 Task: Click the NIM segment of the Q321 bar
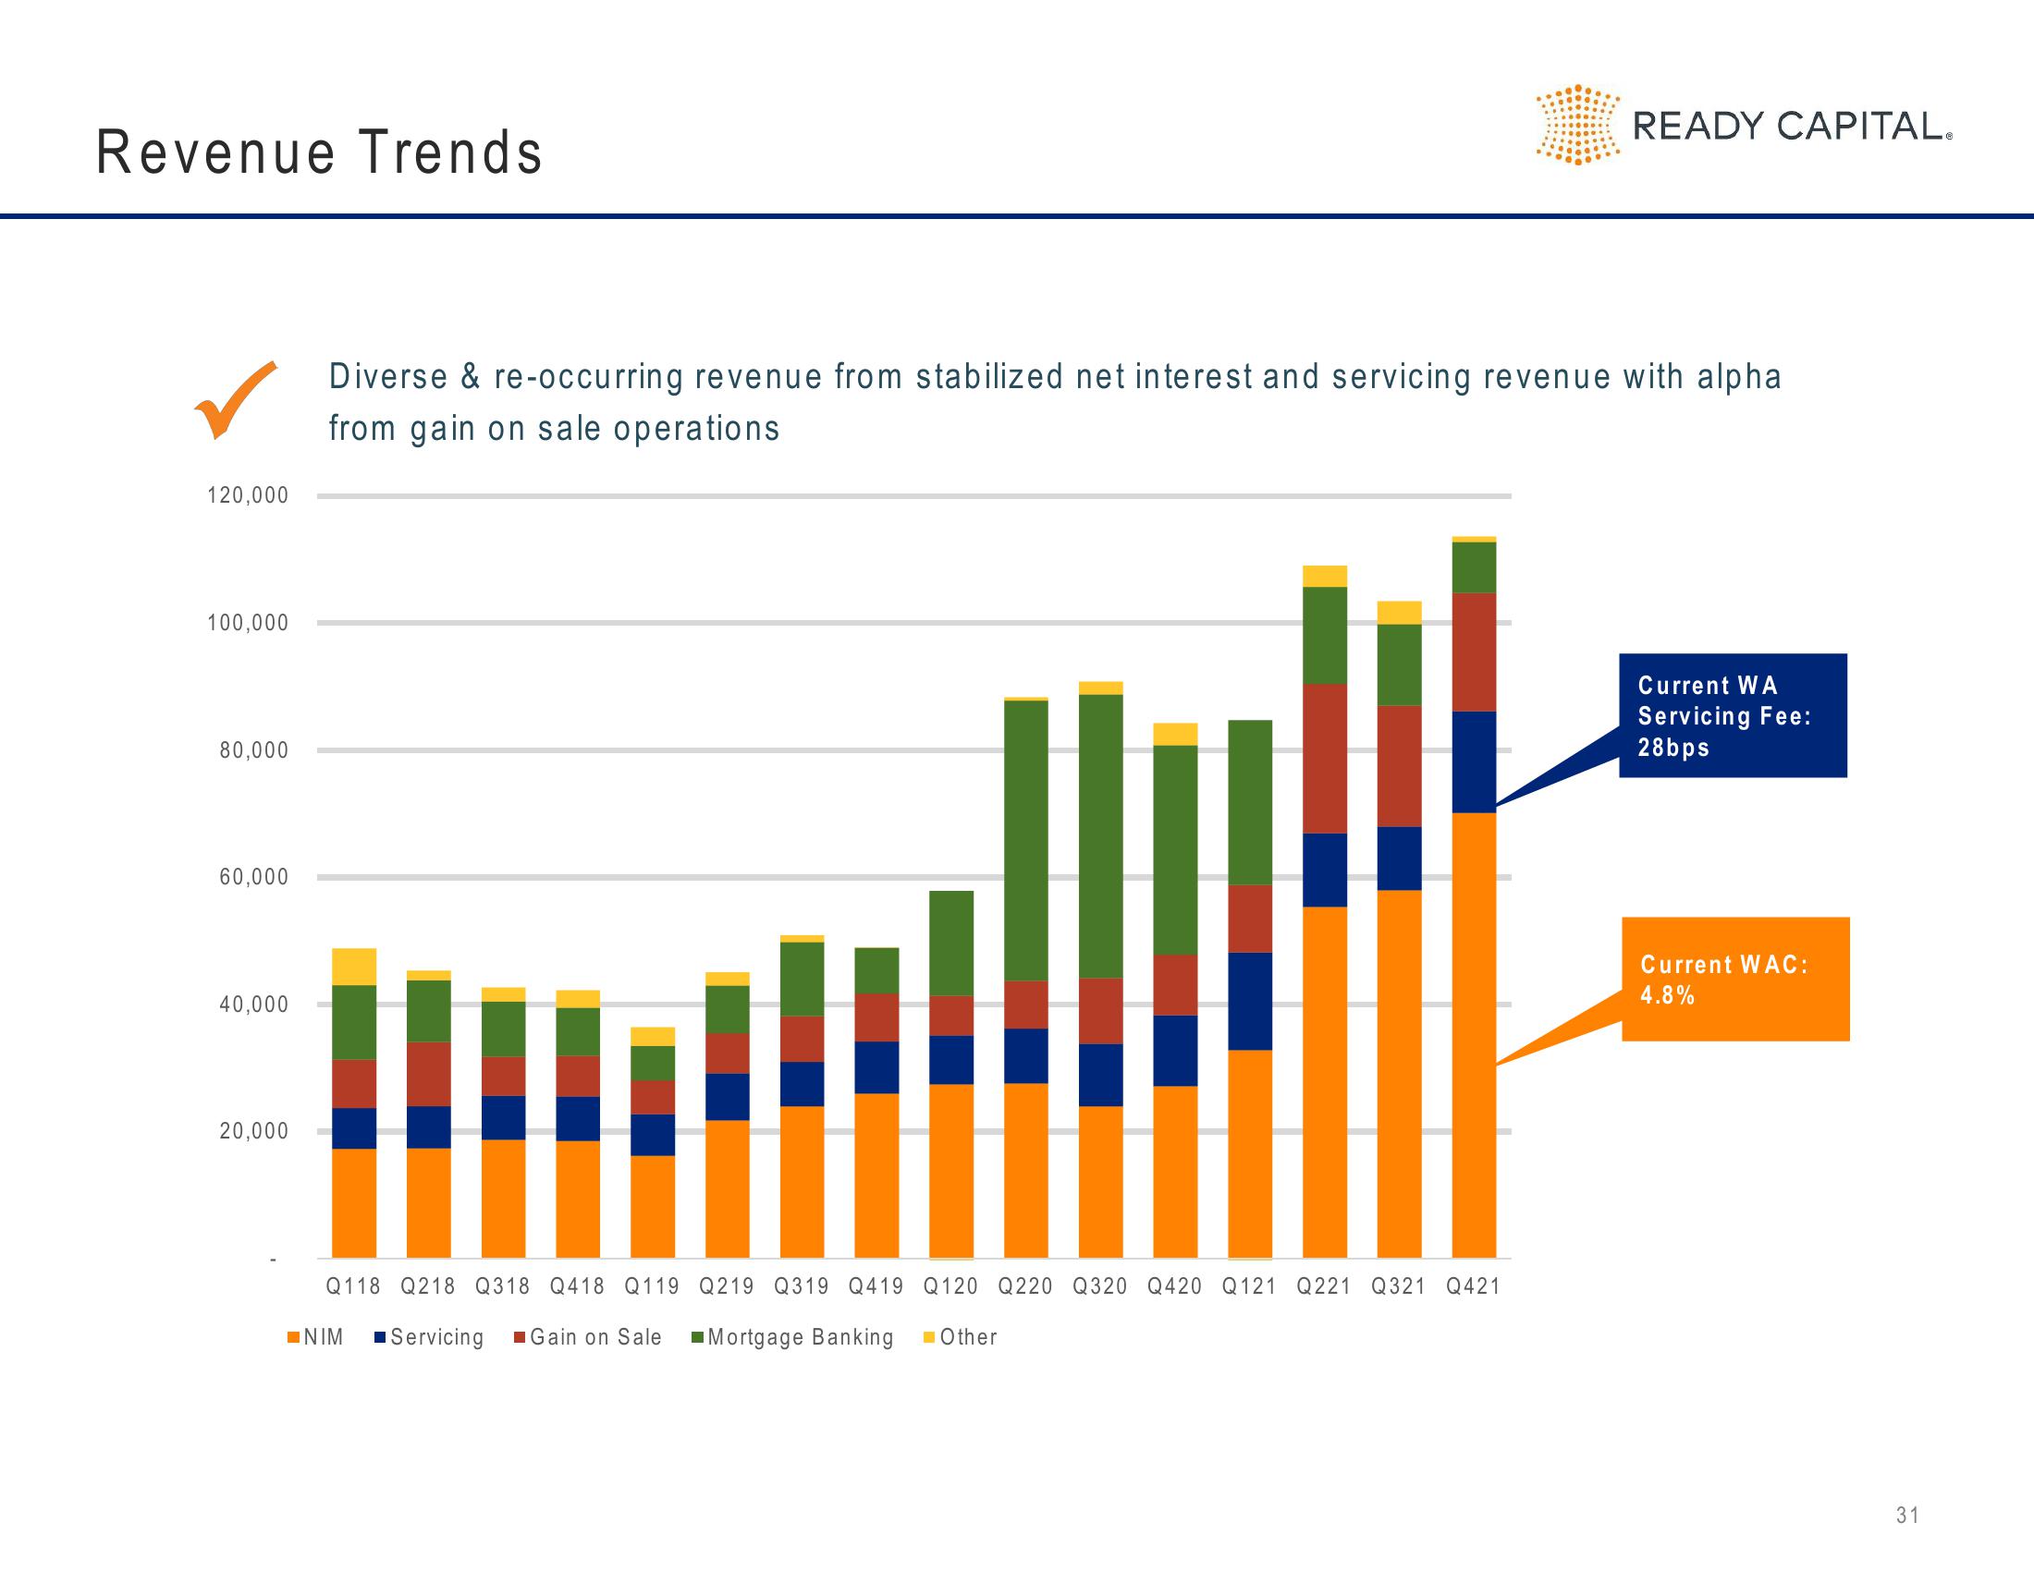(1400, 1074)
